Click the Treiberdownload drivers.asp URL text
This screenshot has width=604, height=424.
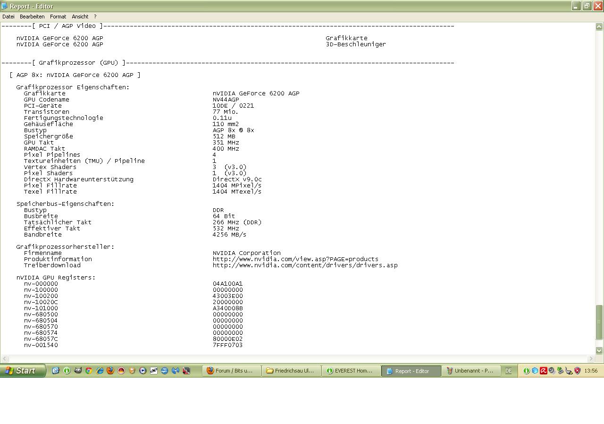(x=305, y=265)
